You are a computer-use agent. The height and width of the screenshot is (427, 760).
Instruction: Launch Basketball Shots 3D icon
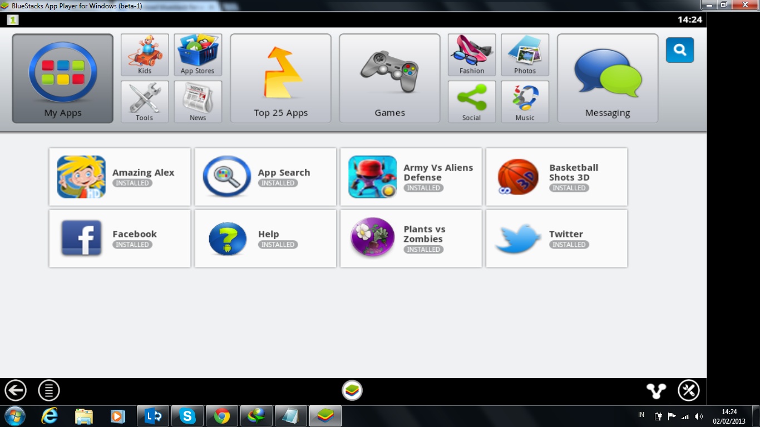tap(518, 177)
